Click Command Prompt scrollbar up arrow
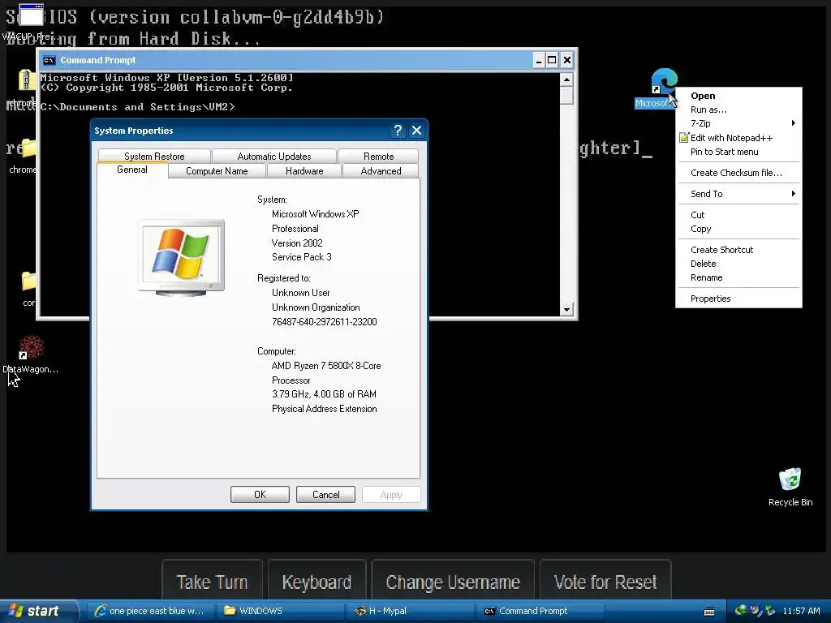The width and height of the screenshot is (831, 623). (x=566, y=80)
